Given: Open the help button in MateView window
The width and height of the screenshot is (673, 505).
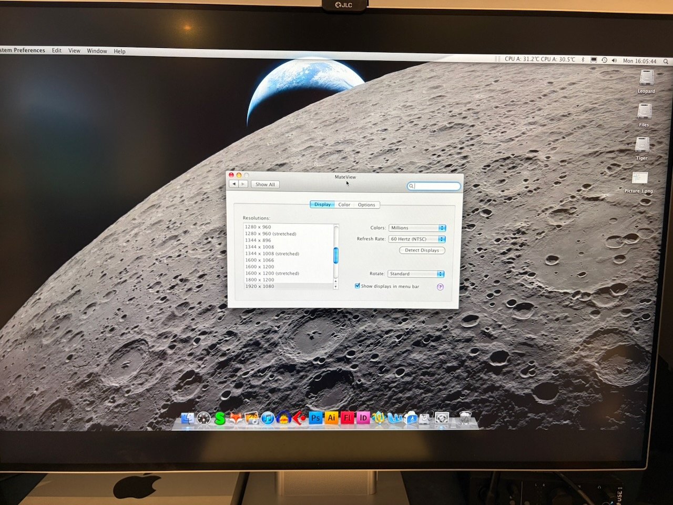Looking at the screenshot, I should coord(440,287).
